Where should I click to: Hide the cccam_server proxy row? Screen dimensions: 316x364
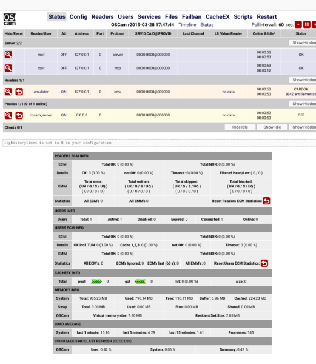[x=8, y=115]
